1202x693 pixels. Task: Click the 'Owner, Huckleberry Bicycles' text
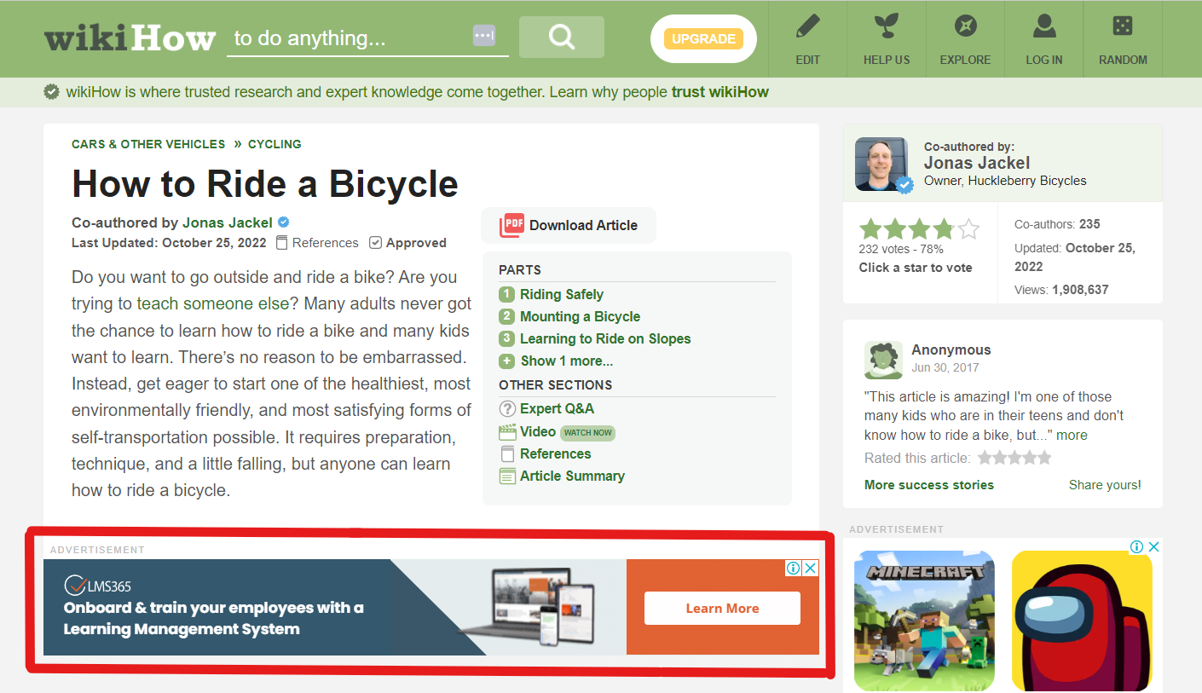click(x=1005, y=181)
